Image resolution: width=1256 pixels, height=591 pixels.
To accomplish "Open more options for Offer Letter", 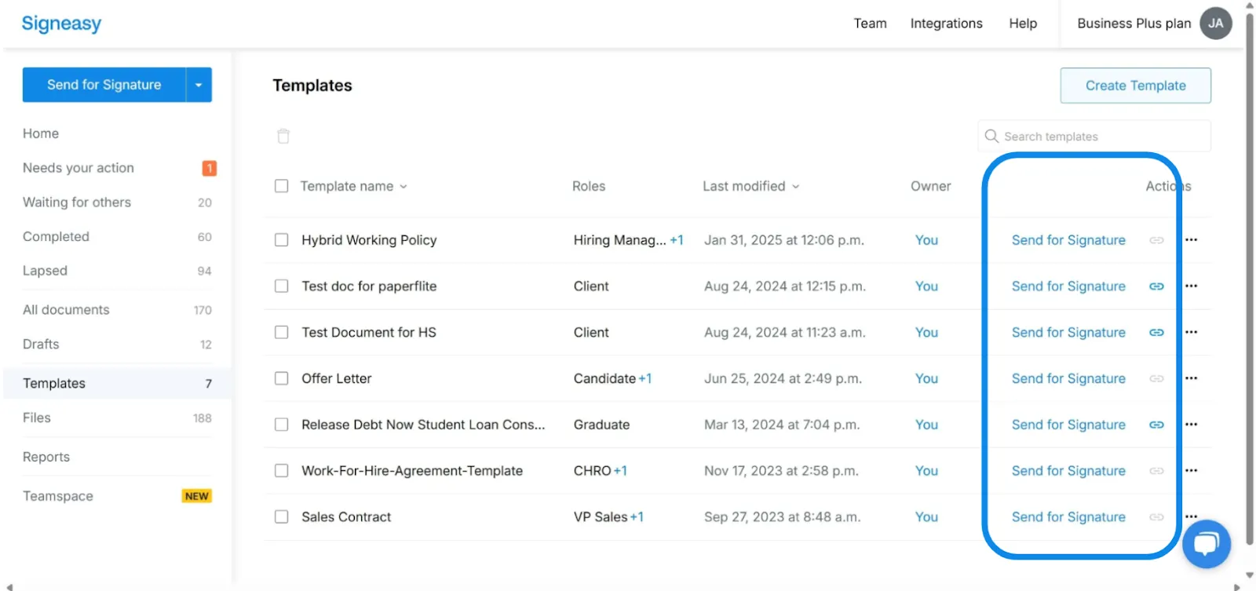I will pos(1192,378).
